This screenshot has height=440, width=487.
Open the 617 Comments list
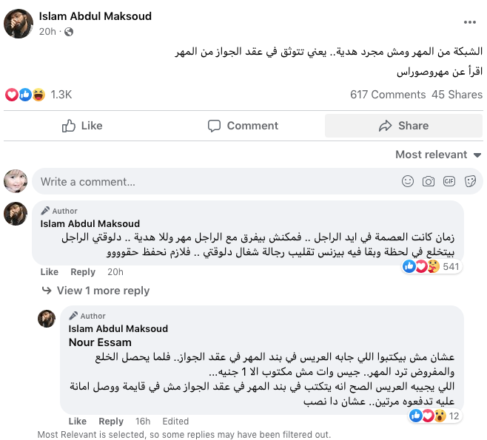click(388, 95)
